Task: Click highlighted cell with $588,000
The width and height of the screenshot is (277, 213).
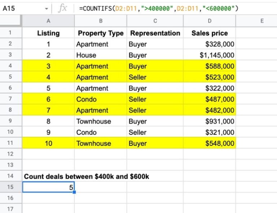Action: [209, 66]
